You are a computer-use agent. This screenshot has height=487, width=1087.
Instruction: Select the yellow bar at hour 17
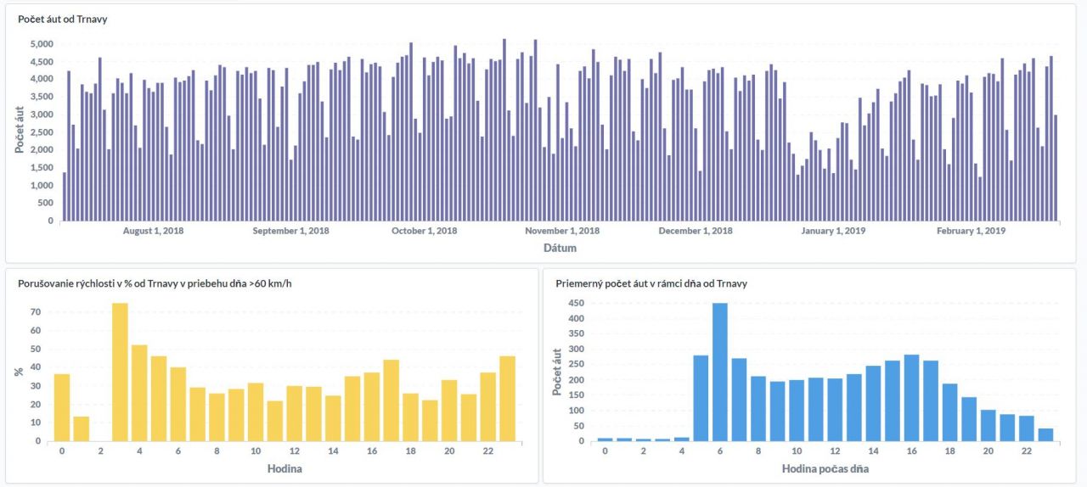pos(391,400)
